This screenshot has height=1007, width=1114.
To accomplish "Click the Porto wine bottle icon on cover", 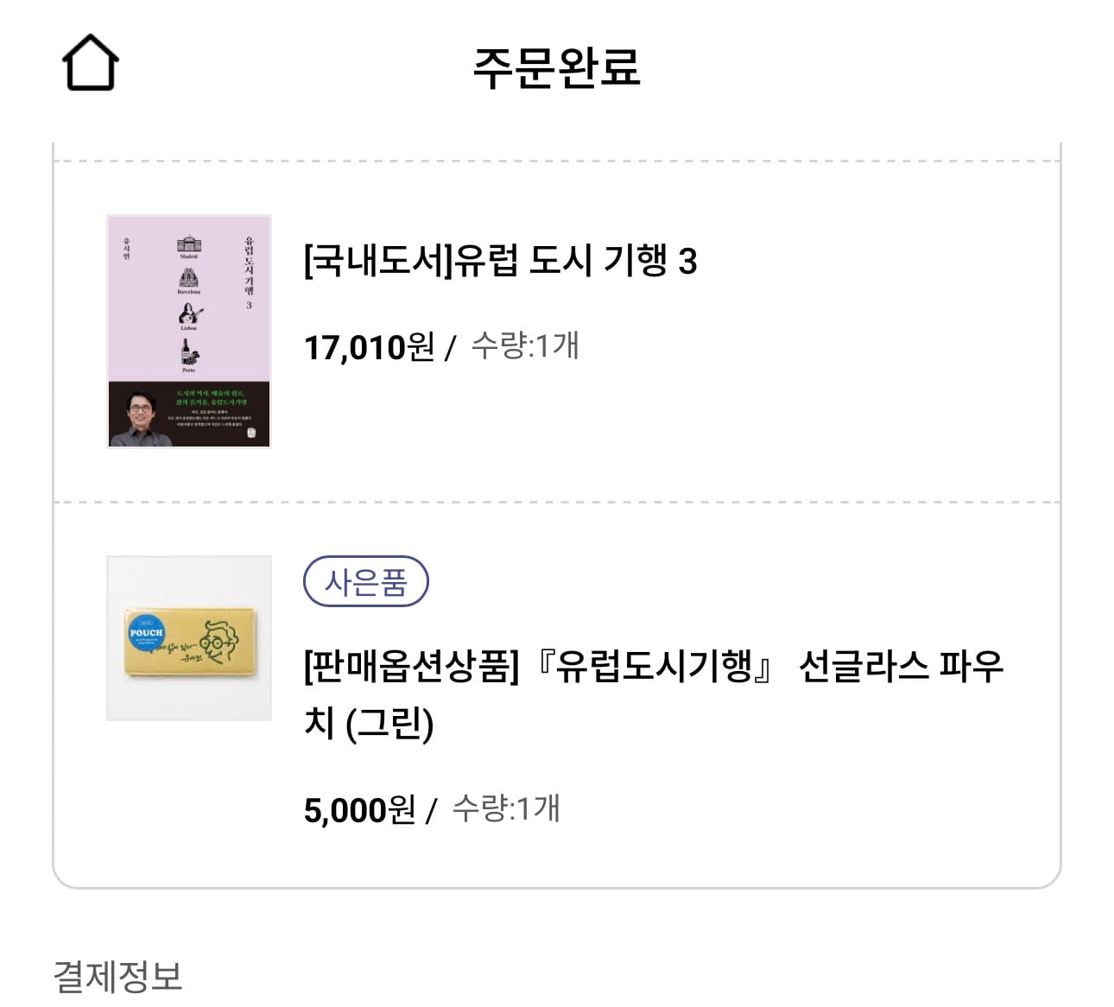I will (189, 352).
